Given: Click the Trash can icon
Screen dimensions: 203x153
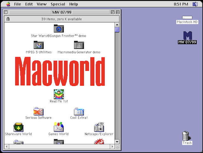Looking at the screenshot, I should coord(186,136).
